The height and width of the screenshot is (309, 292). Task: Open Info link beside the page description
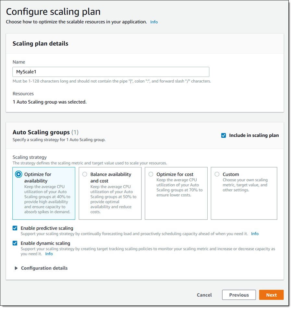coord(154,22)
